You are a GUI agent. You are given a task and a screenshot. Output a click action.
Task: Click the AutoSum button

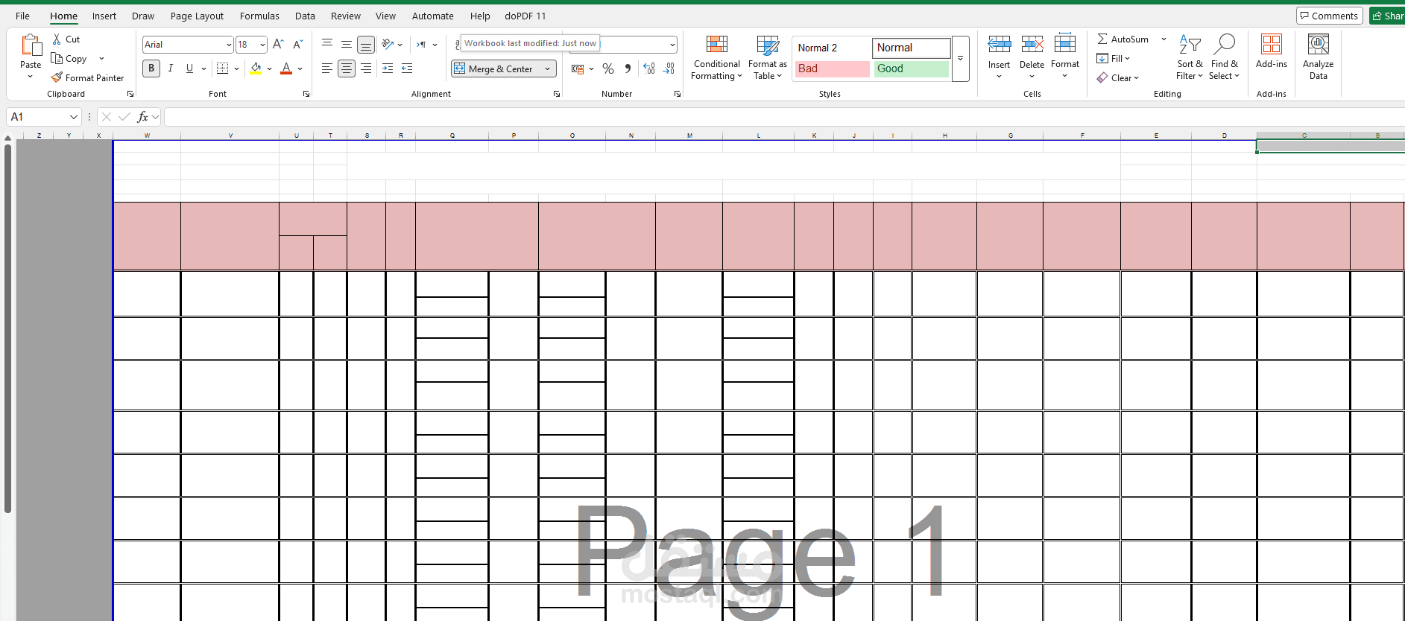[1123, 39]
